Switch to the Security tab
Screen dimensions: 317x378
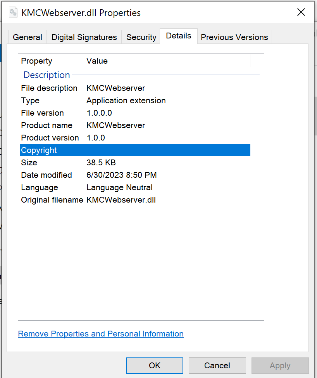click(x=141, y=37)
